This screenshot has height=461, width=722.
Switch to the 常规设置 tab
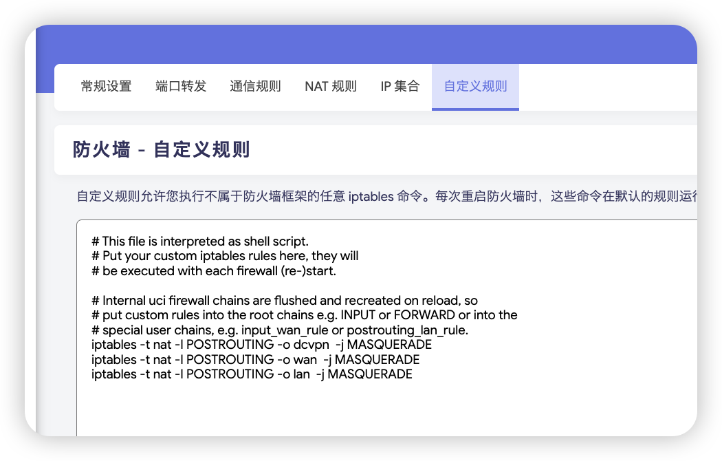(107, 86)
